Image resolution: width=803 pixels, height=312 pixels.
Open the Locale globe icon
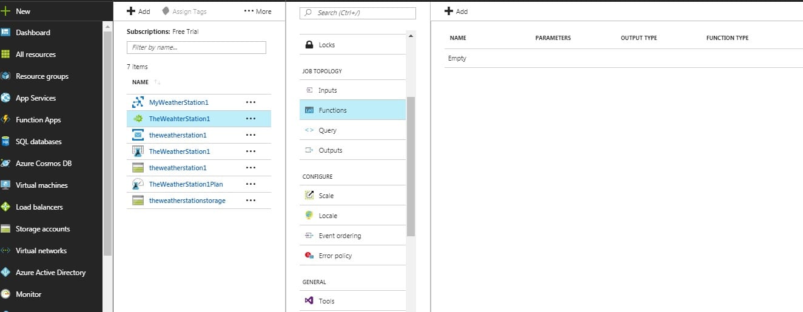coord(309,215)
